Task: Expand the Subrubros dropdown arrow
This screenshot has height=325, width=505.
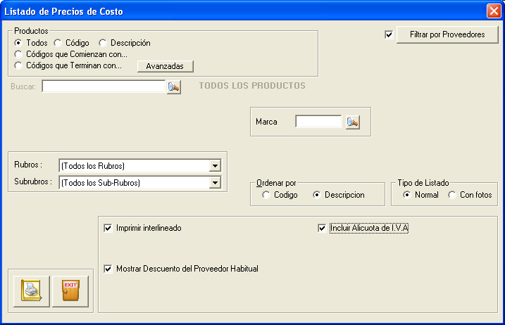Action: pos(215,183)
